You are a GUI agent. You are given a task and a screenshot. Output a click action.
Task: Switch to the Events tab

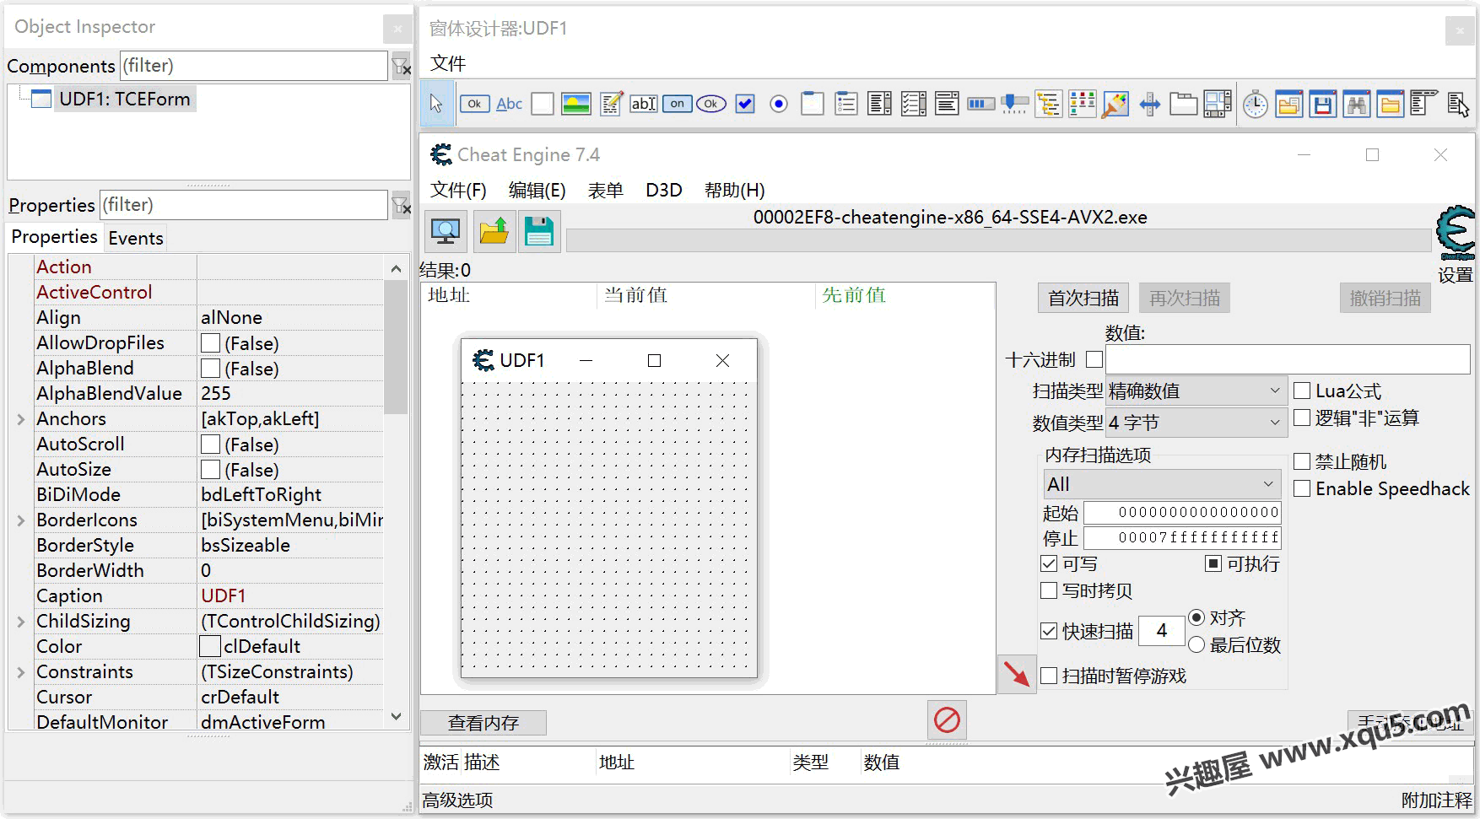click(x=136, y=238)
